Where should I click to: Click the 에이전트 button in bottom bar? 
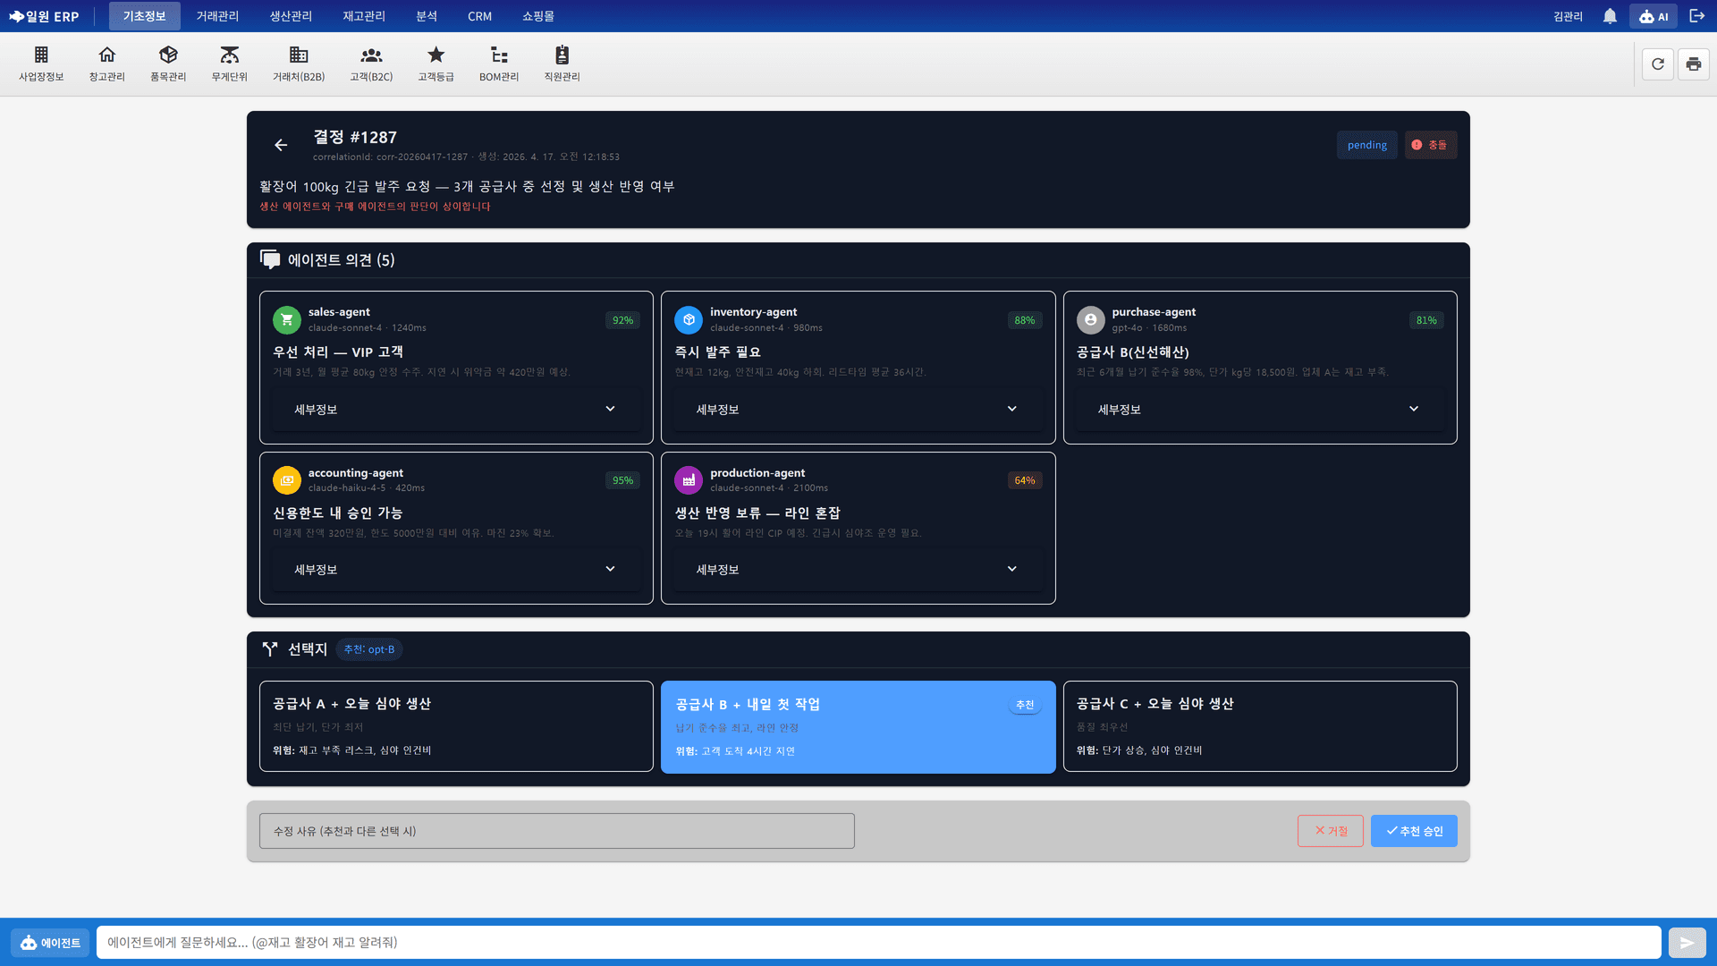[50, 943]
